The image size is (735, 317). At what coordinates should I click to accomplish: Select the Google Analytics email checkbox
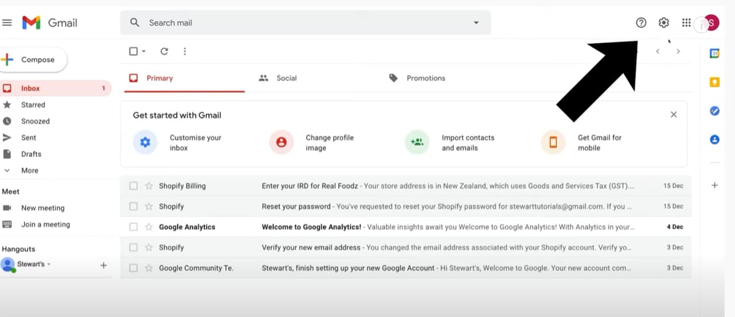tap(133, 227)
